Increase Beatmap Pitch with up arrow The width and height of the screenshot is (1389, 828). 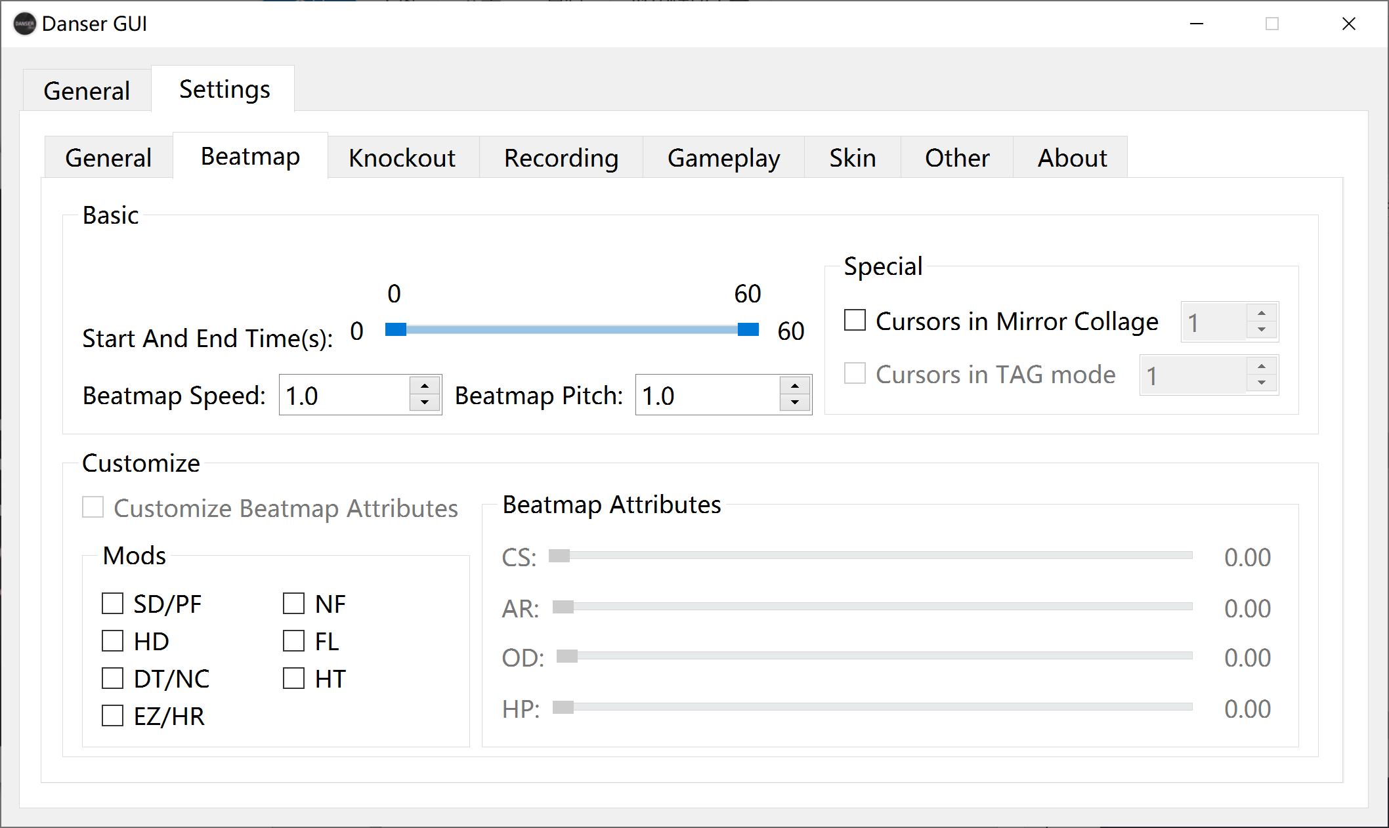click(795, 386)
